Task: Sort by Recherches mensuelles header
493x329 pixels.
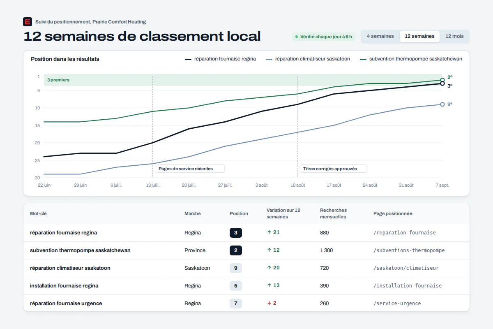Action: (x=334, y=213)
